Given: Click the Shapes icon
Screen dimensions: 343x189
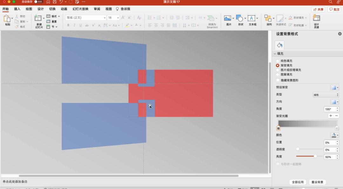Looking at the screenshot, I should pyautogui.click(x=239, y=18).
